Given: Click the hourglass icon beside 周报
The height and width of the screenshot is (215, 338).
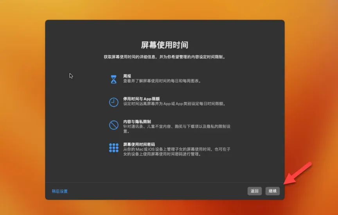Looking at the screenshot, I should point(113,79).
